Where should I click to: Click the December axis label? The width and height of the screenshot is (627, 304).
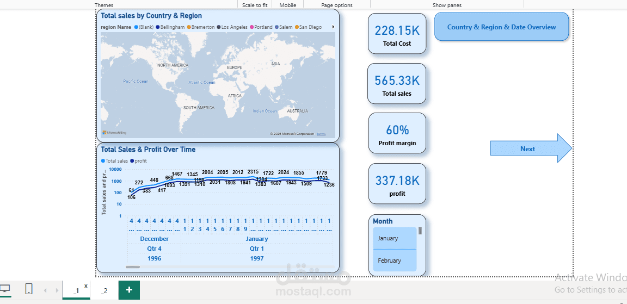coord(155,239)
